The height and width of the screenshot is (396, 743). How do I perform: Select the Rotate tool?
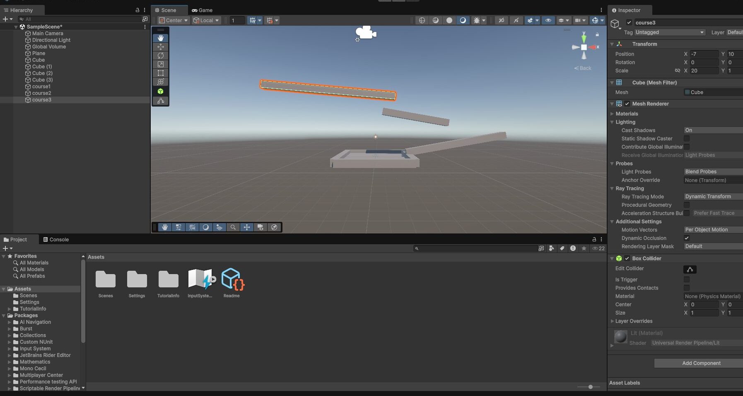coord(161,56)
